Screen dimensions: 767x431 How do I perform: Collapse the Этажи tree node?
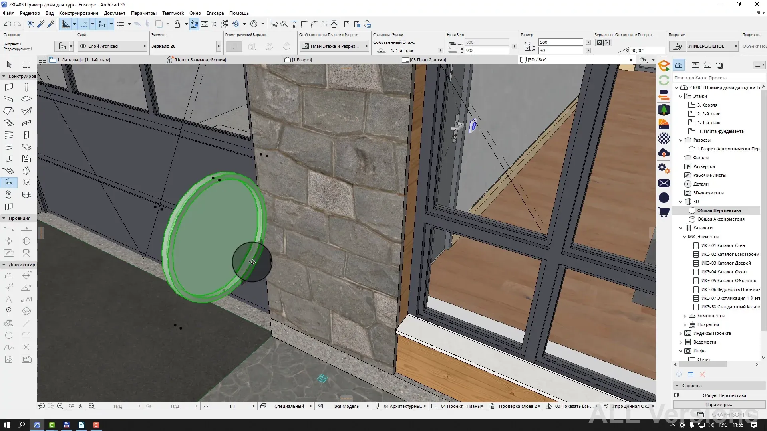tap(681, 96)
